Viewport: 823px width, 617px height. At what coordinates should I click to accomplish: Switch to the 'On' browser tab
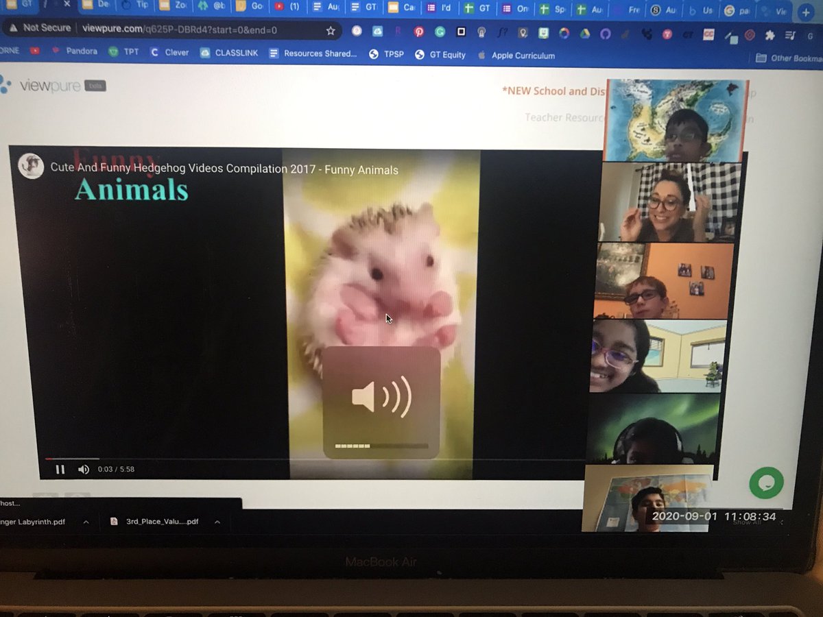pyautogui.click(x=516, y=8)
